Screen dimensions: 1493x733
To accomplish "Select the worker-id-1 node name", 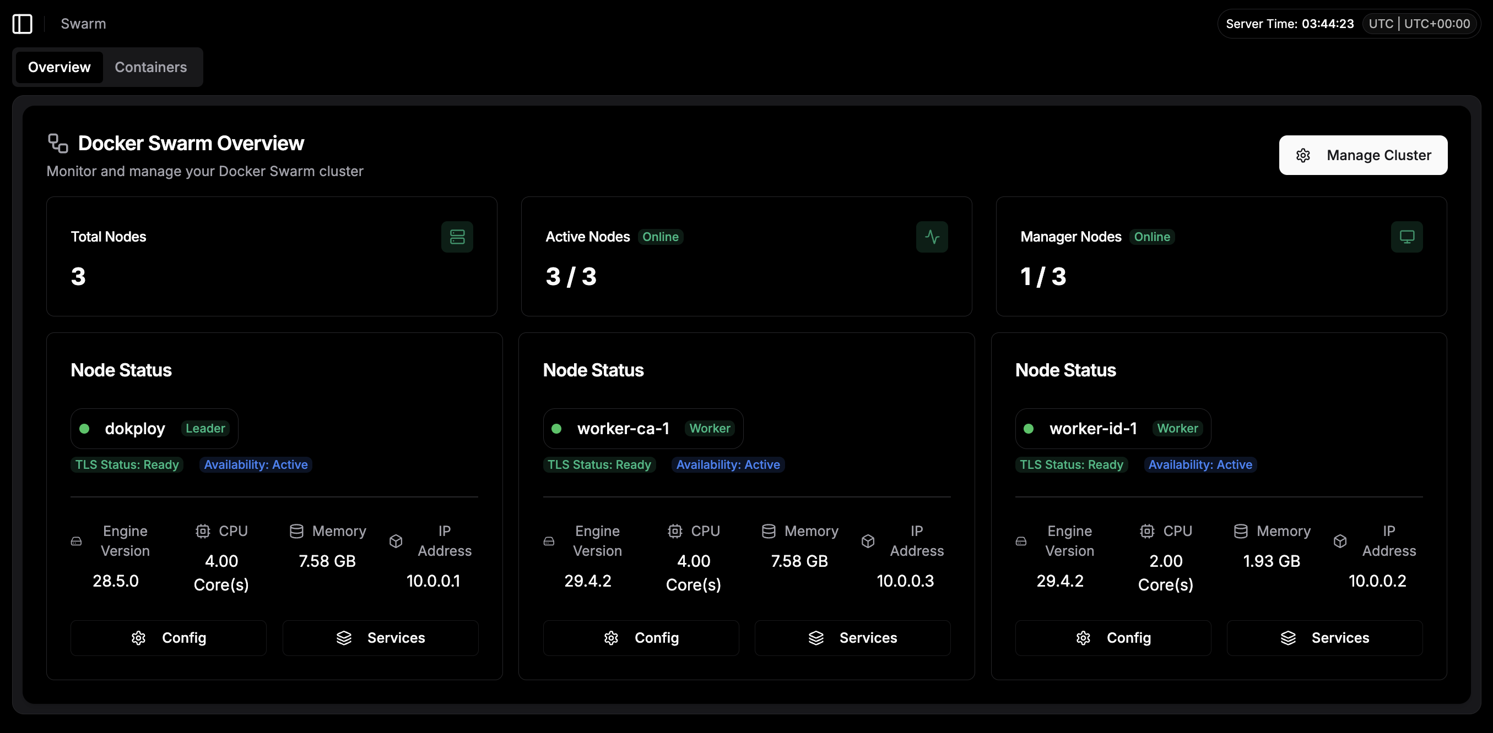I will click(1093, 429).
